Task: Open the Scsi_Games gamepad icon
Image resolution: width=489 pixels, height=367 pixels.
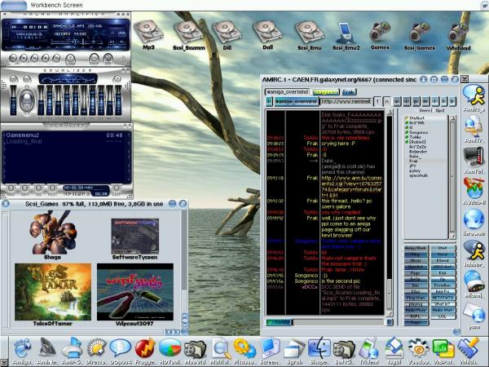Action: point(420,36)
